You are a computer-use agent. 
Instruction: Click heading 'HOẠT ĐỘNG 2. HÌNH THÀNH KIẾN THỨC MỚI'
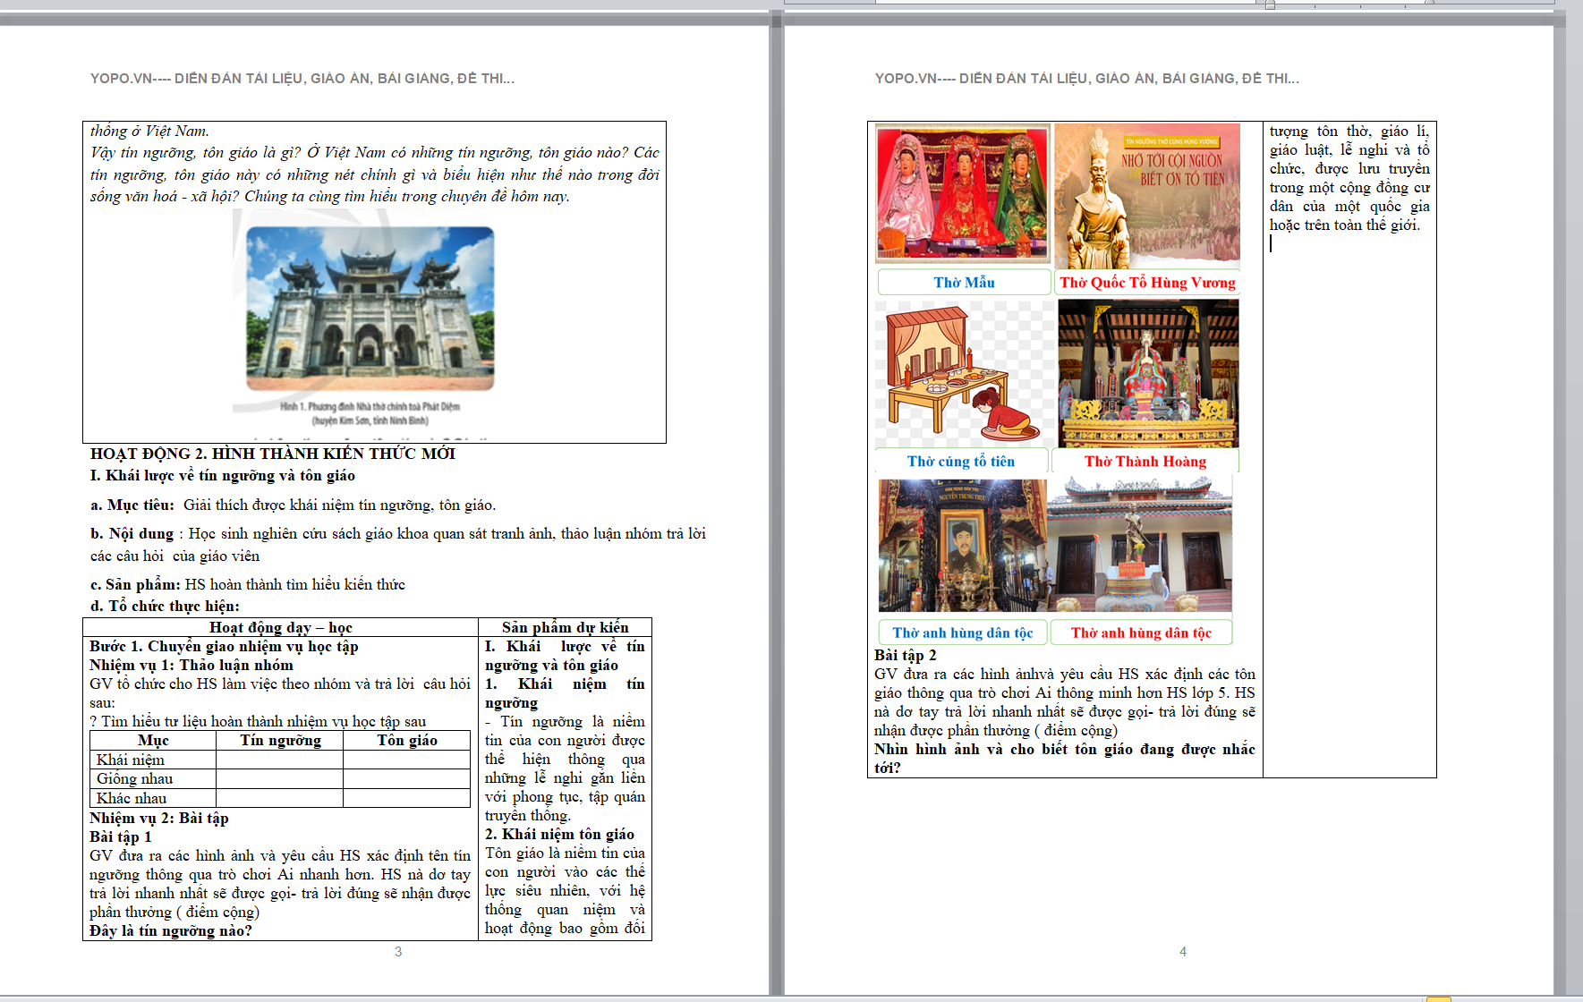click(273, 454)
